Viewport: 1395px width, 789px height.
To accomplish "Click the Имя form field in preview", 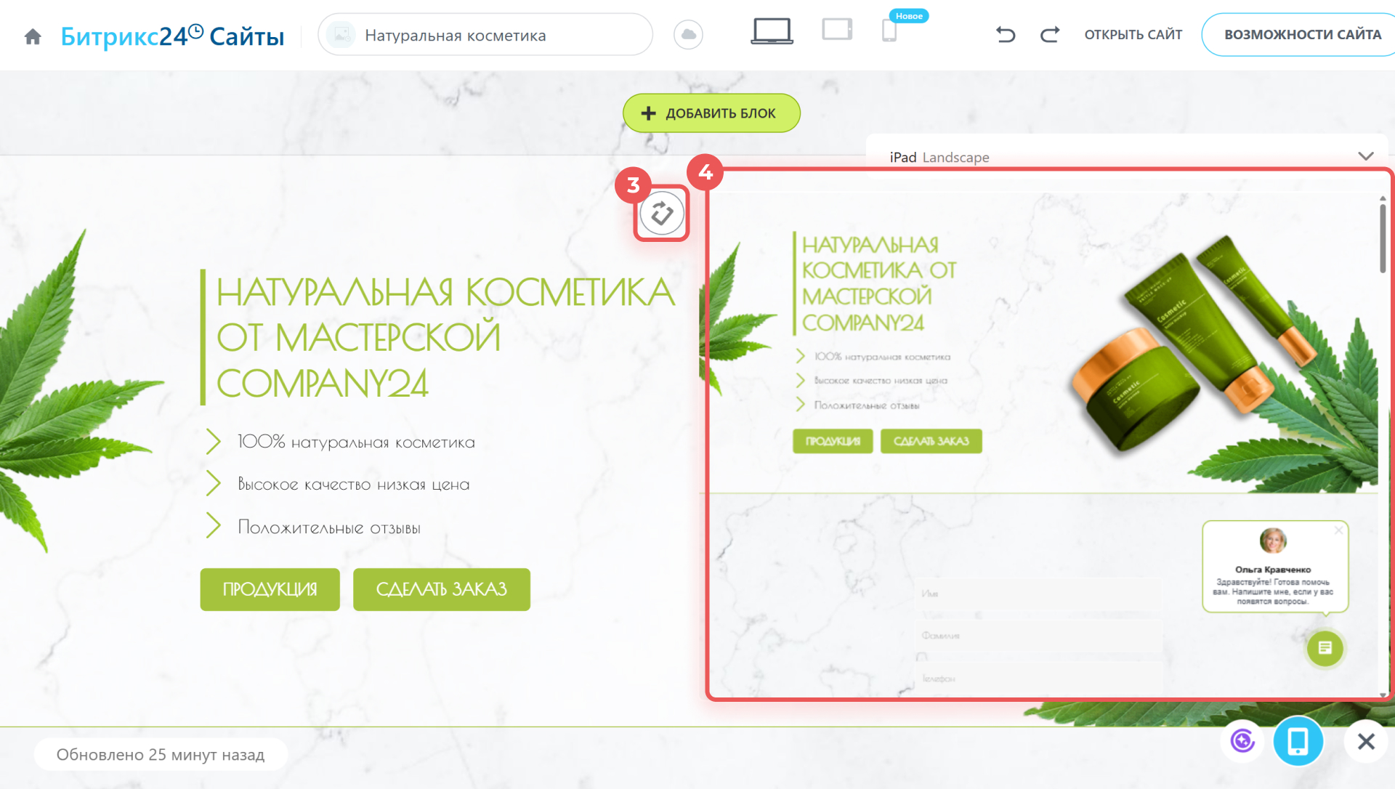I will [x=1039, y=594].
